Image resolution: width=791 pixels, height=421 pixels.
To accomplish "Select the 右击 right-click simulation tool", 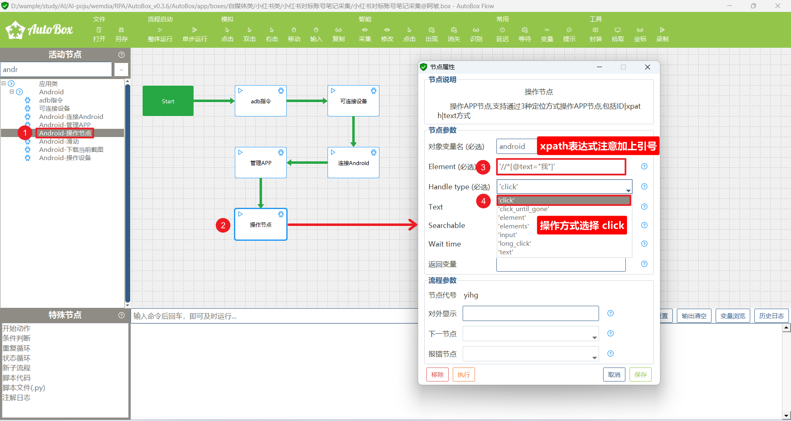I will point(271,35).
